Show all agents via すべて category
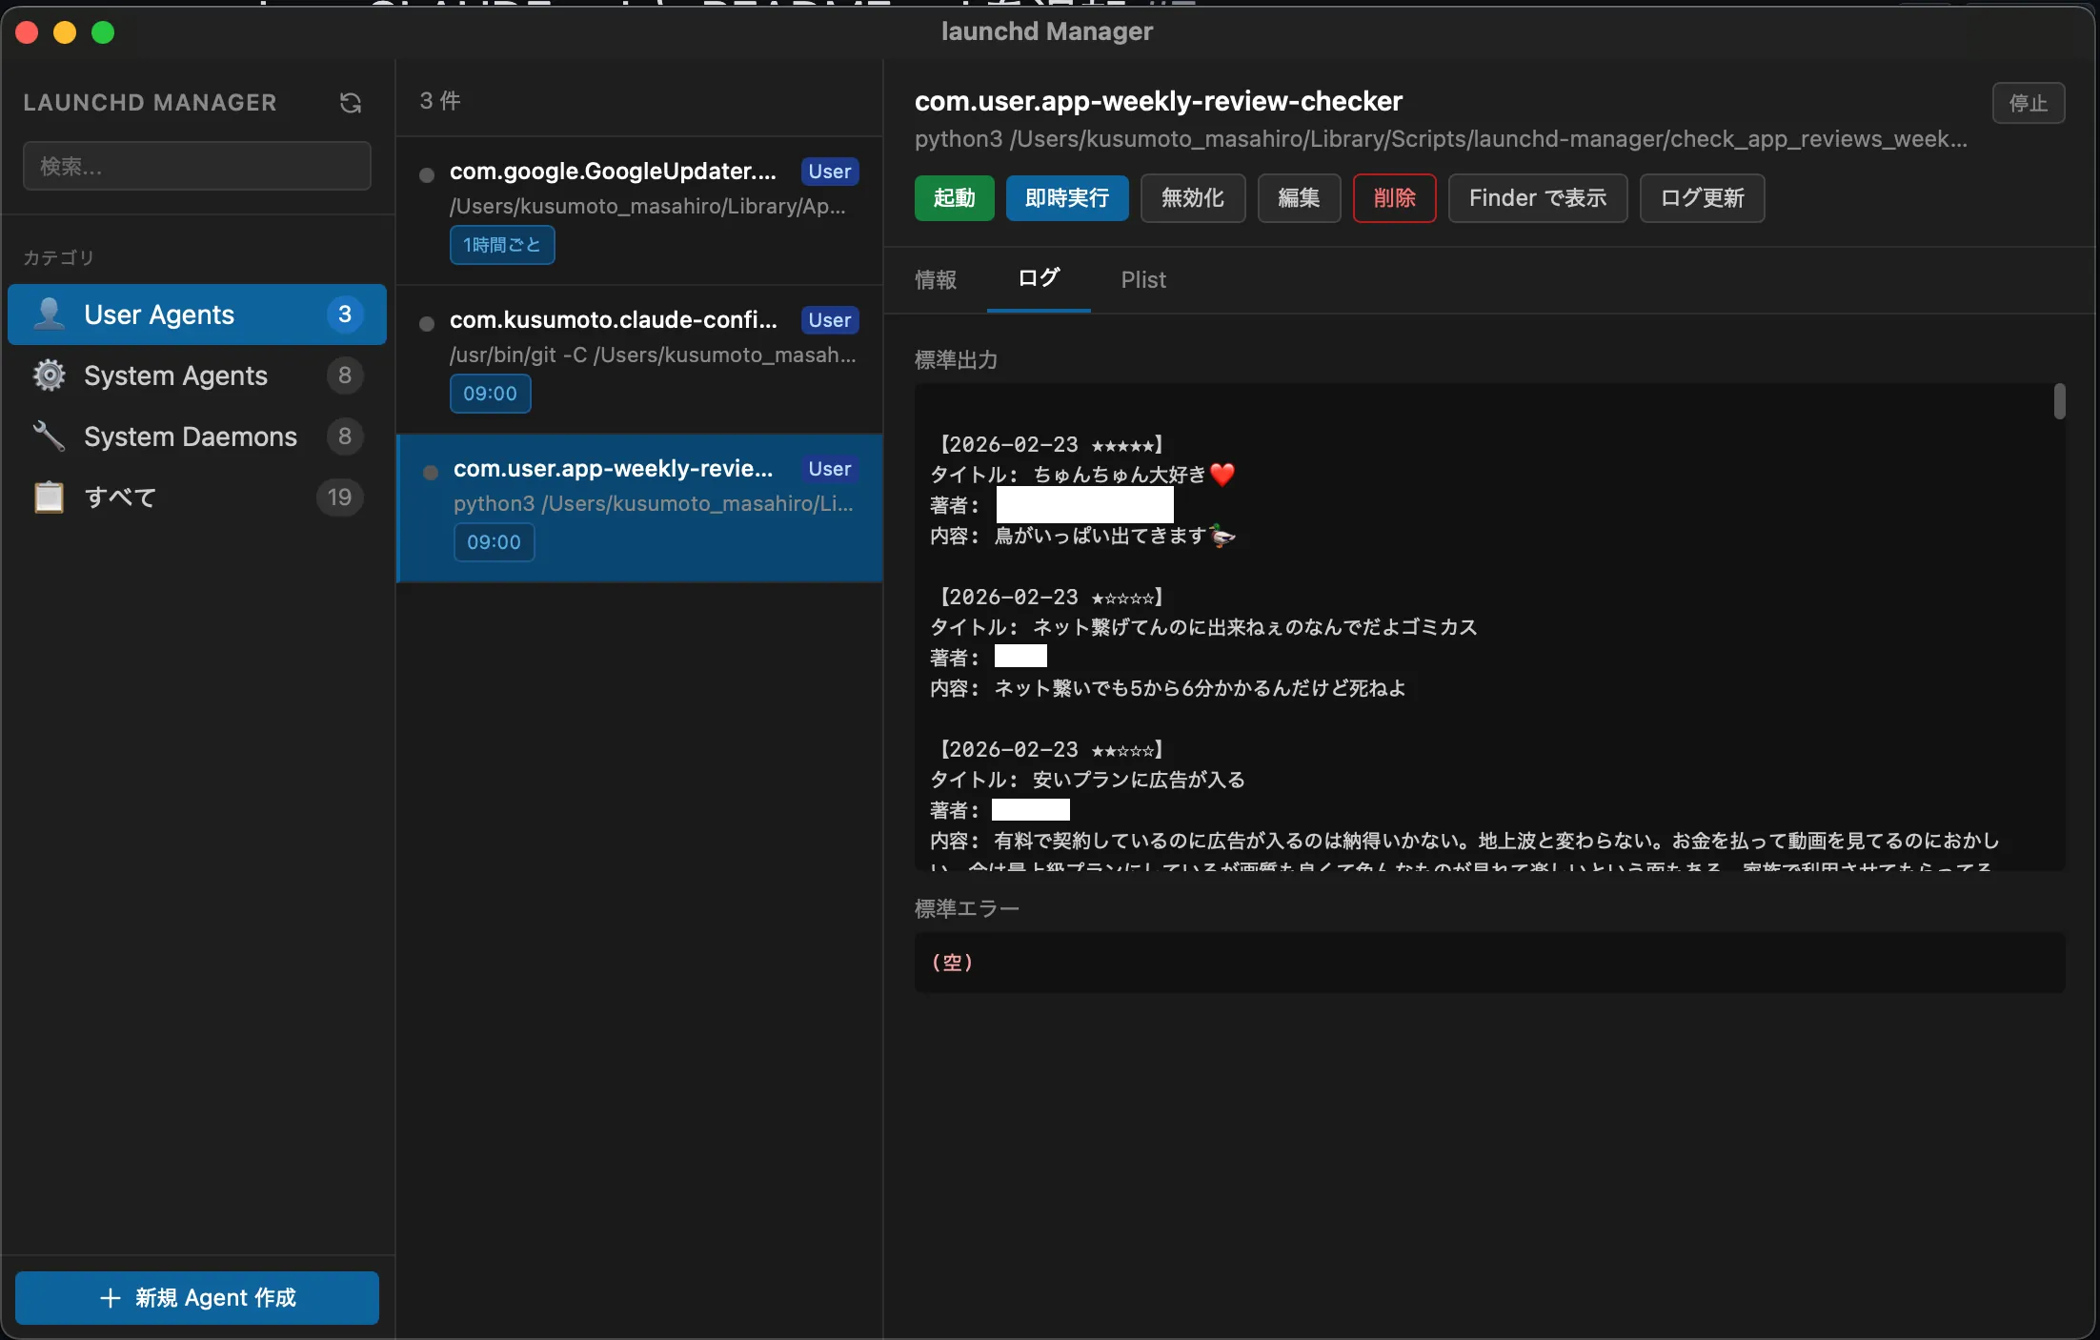The image size is (2100, 1340). tap(197, 497)
